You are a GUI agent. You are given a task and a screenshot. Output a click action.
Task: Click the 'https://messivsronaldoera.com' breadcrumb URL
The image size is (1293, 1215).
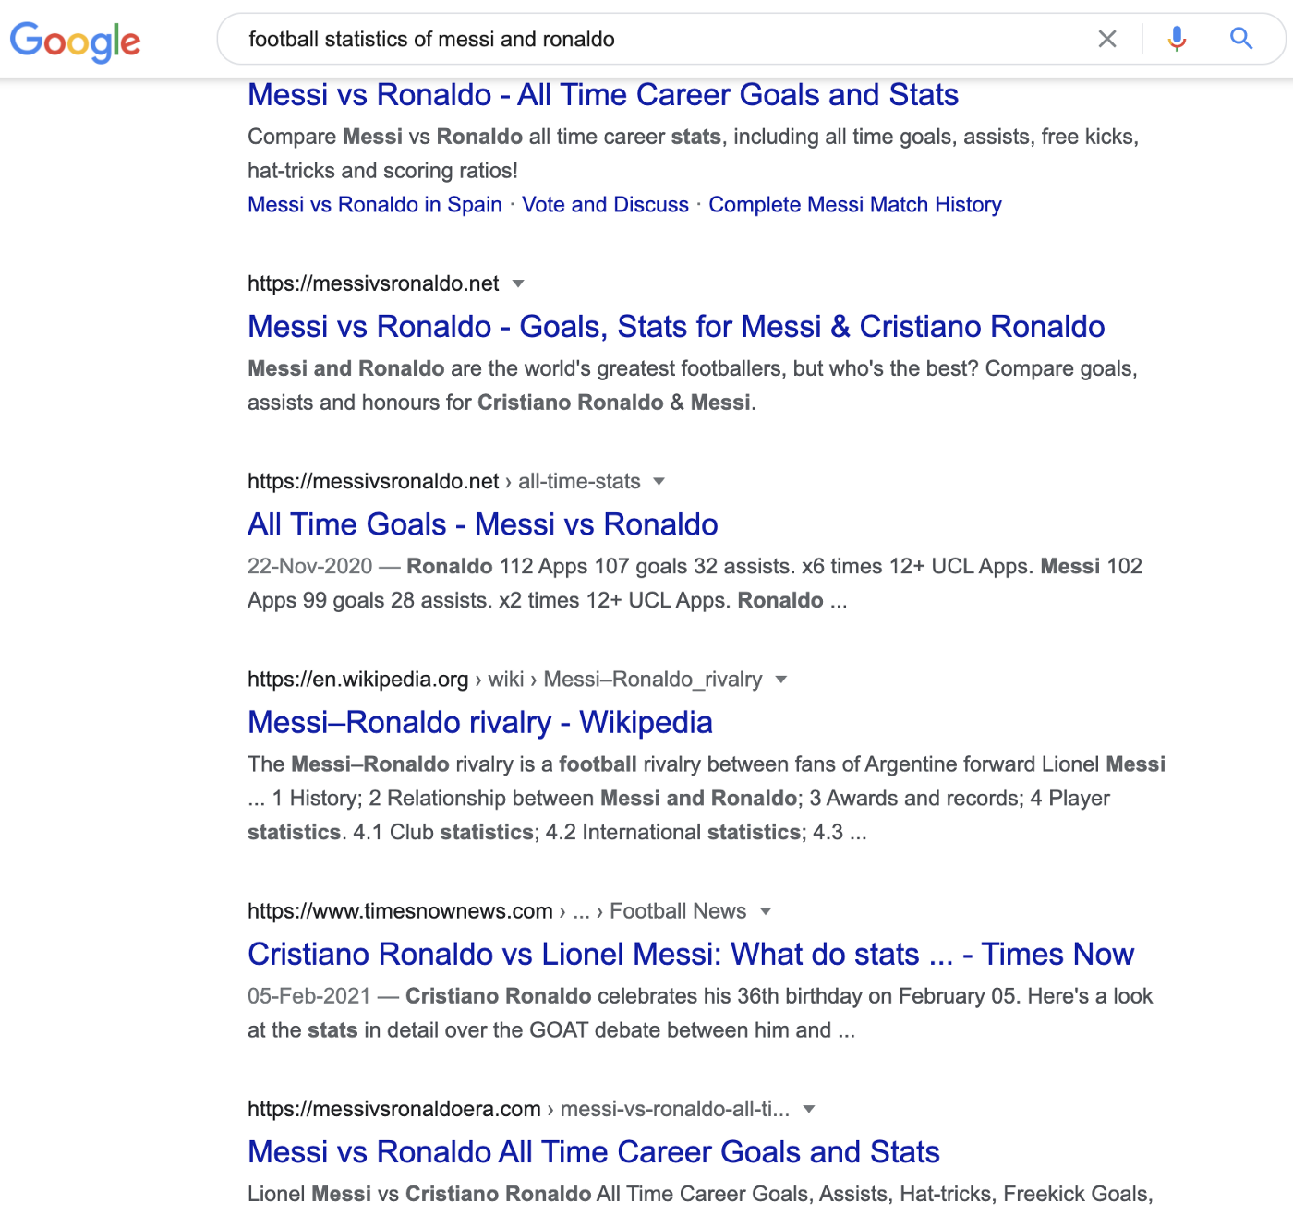pyautogui.click(x=394, y=1109)
